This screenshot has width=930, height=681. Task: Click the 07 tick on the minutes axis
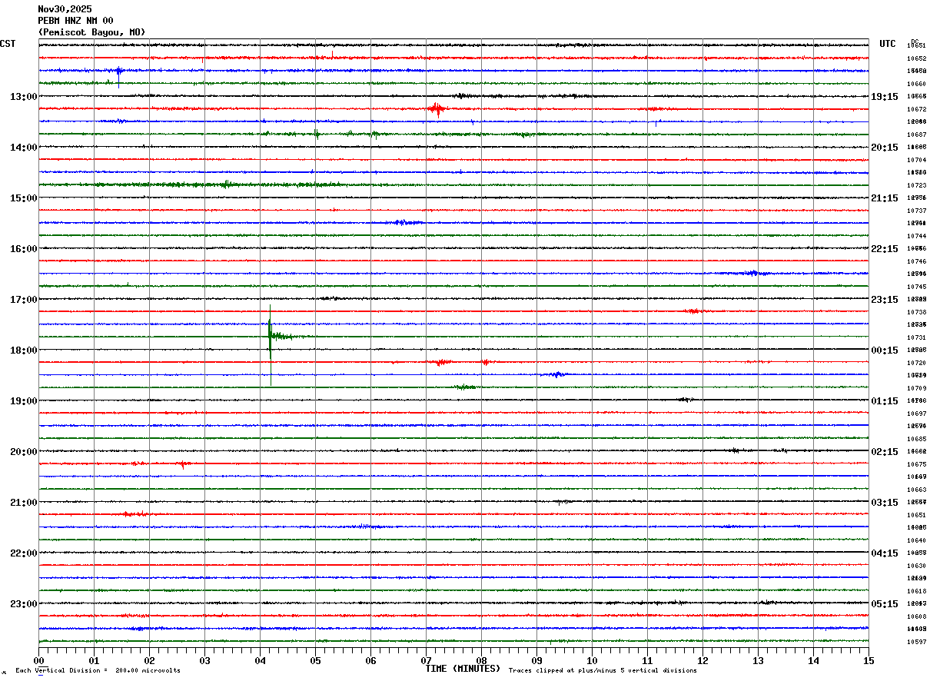coord(427,660)
